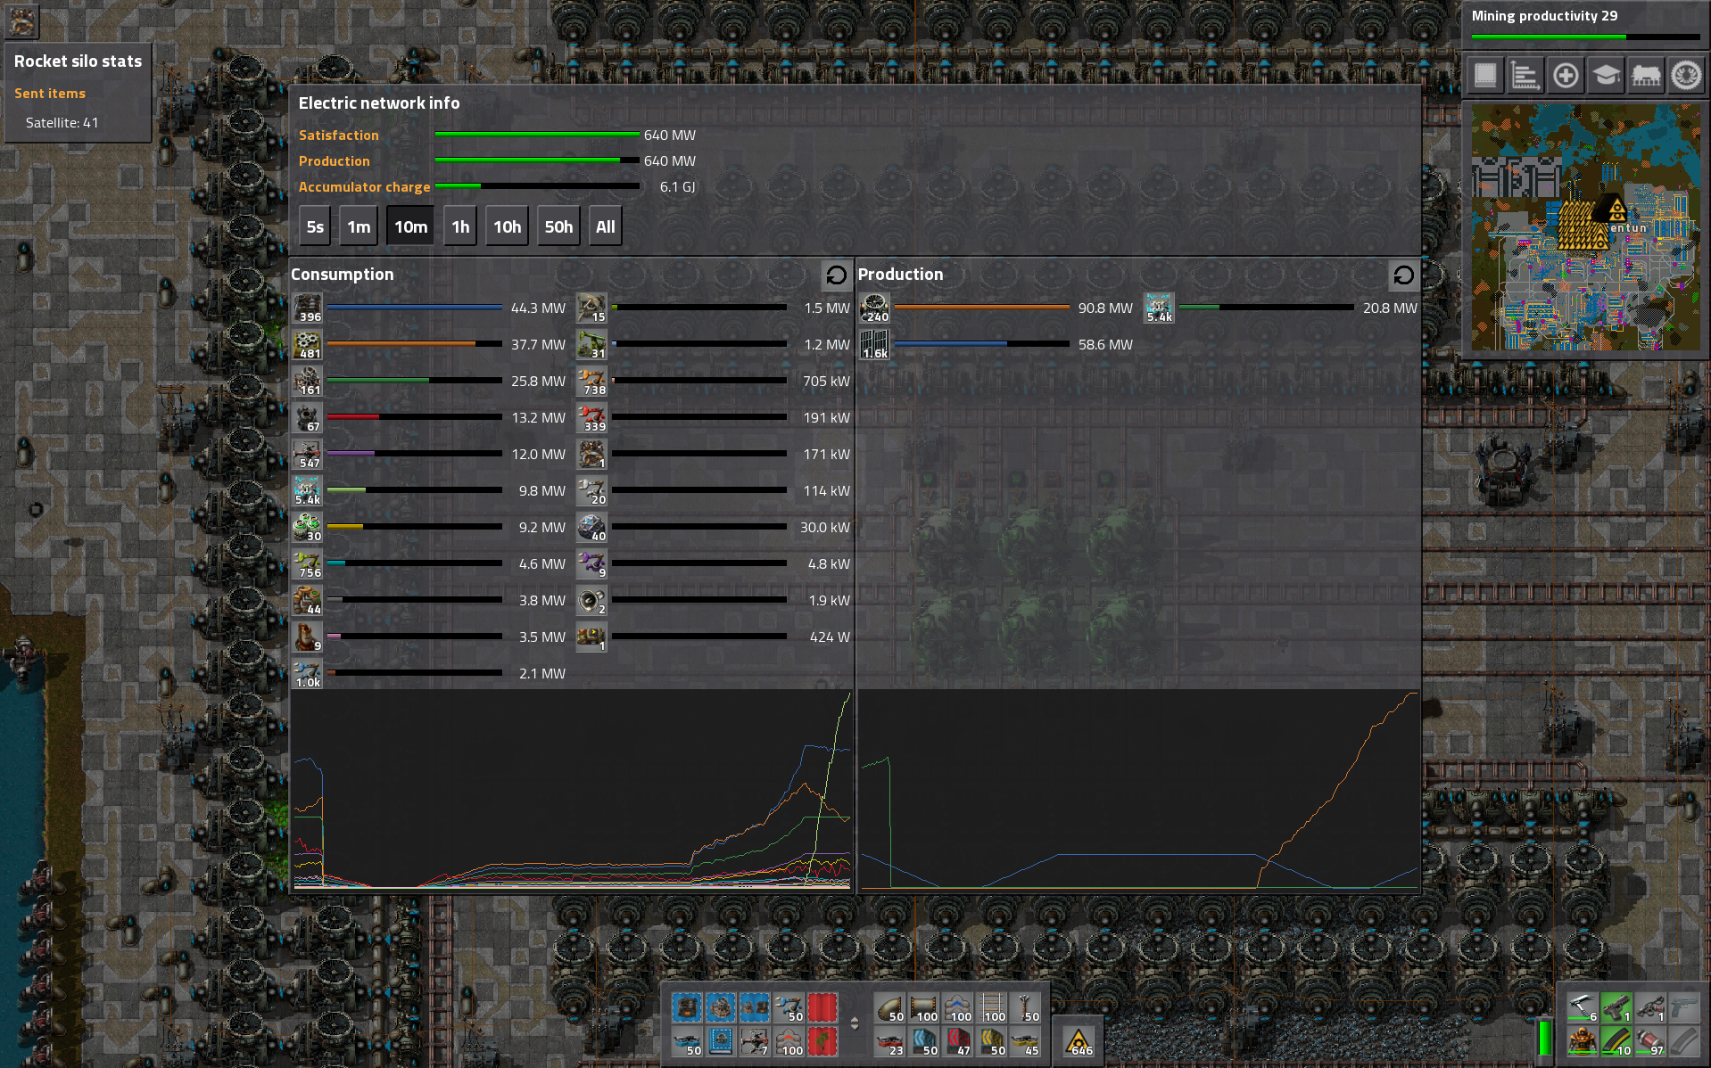The image size is (1711, 1068).
Task: Select the rail stack of 100 in quickbar
Action: (991, 1007)
